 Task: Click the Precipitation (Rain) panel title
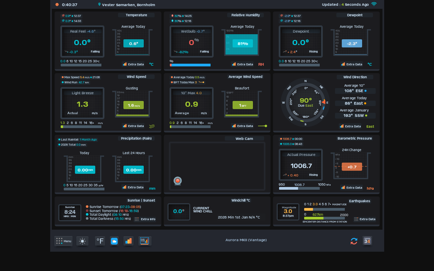[136, 139]
